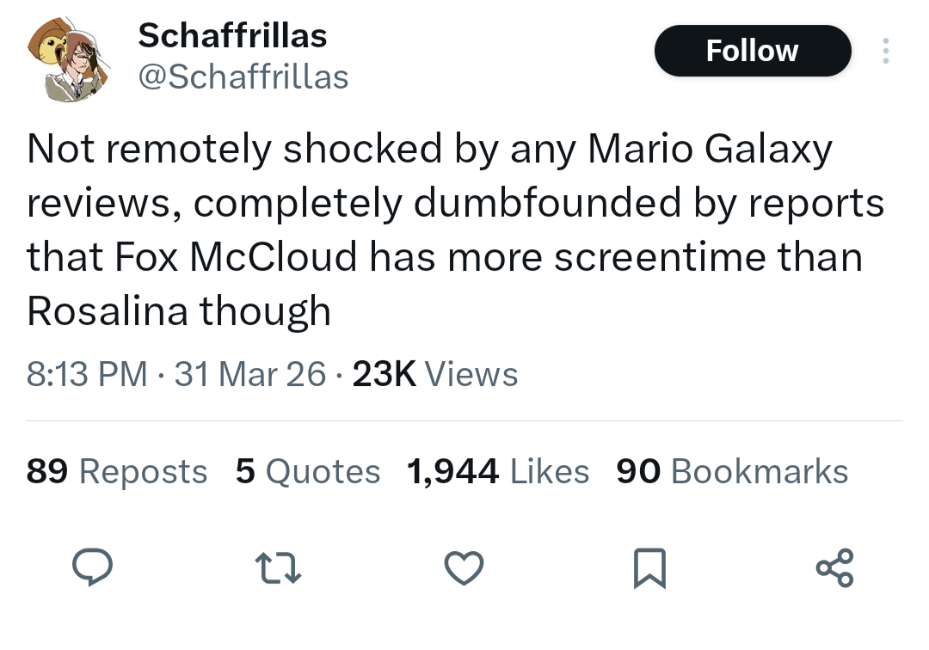Like the tweet with the heart icon
929x650 pixels.
pyautogui.click(x=464, y=567)
